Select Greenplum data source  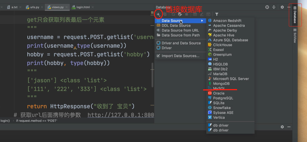pyautogui.click(x=230, y=55)
